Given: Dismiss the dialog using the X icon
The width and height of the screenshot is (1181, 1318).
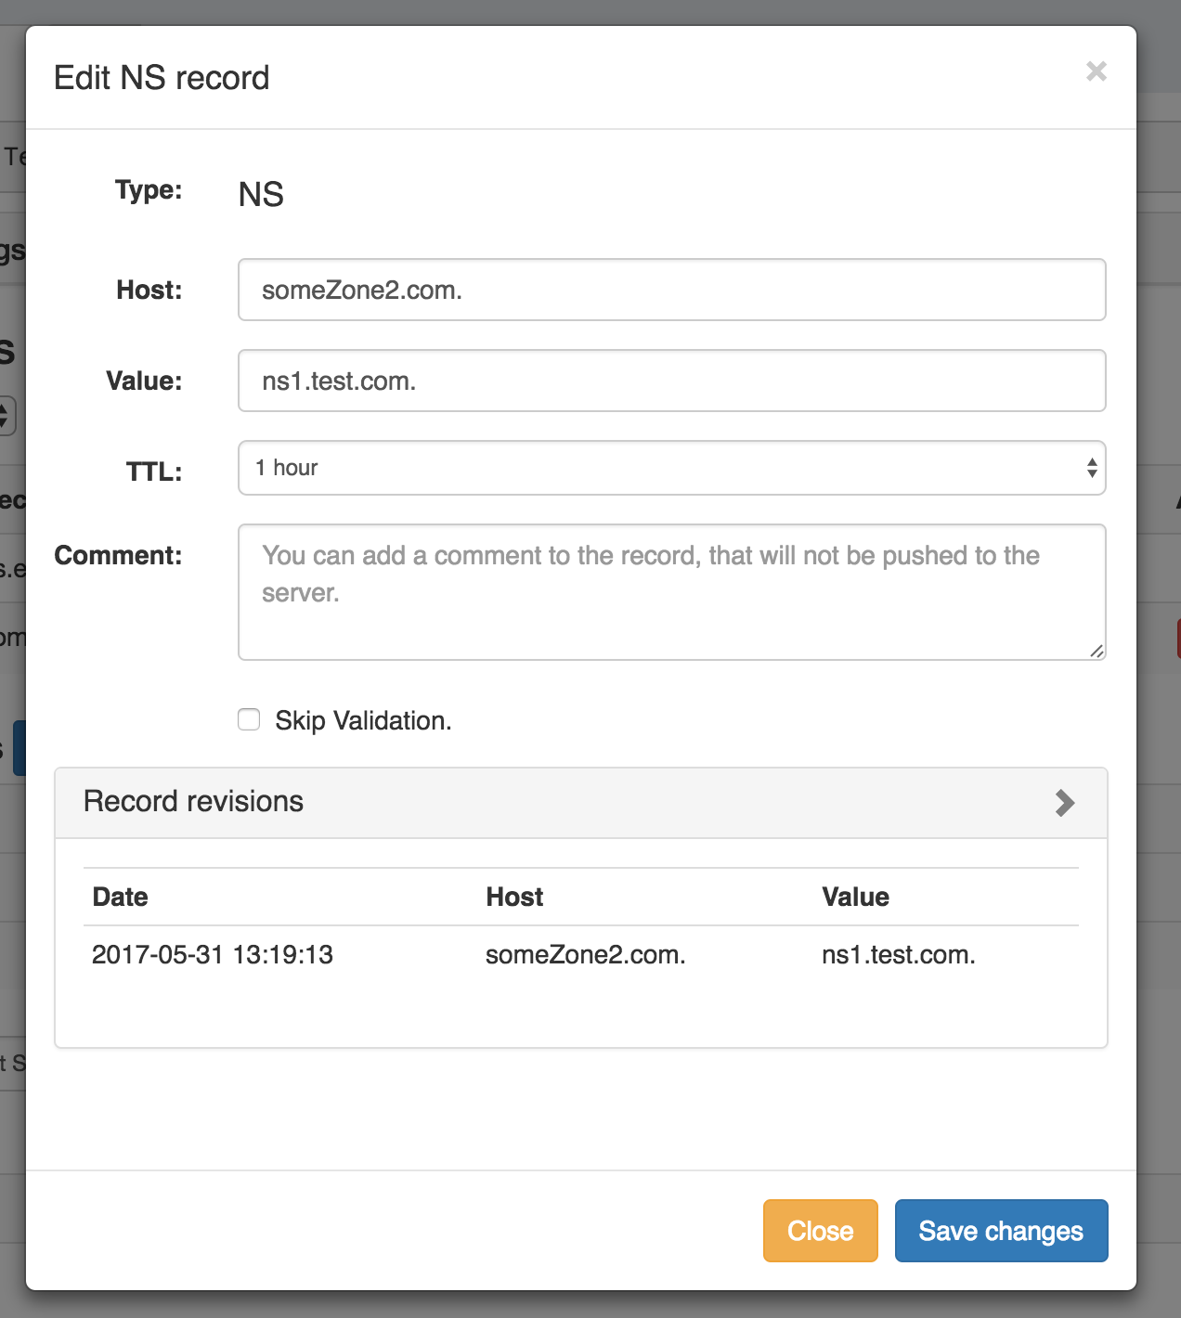Looking at the screenshot, I should pos(1096,71).
